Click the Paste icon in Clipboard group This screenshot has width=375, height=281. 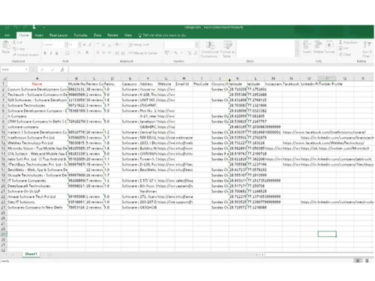[5, 46]
